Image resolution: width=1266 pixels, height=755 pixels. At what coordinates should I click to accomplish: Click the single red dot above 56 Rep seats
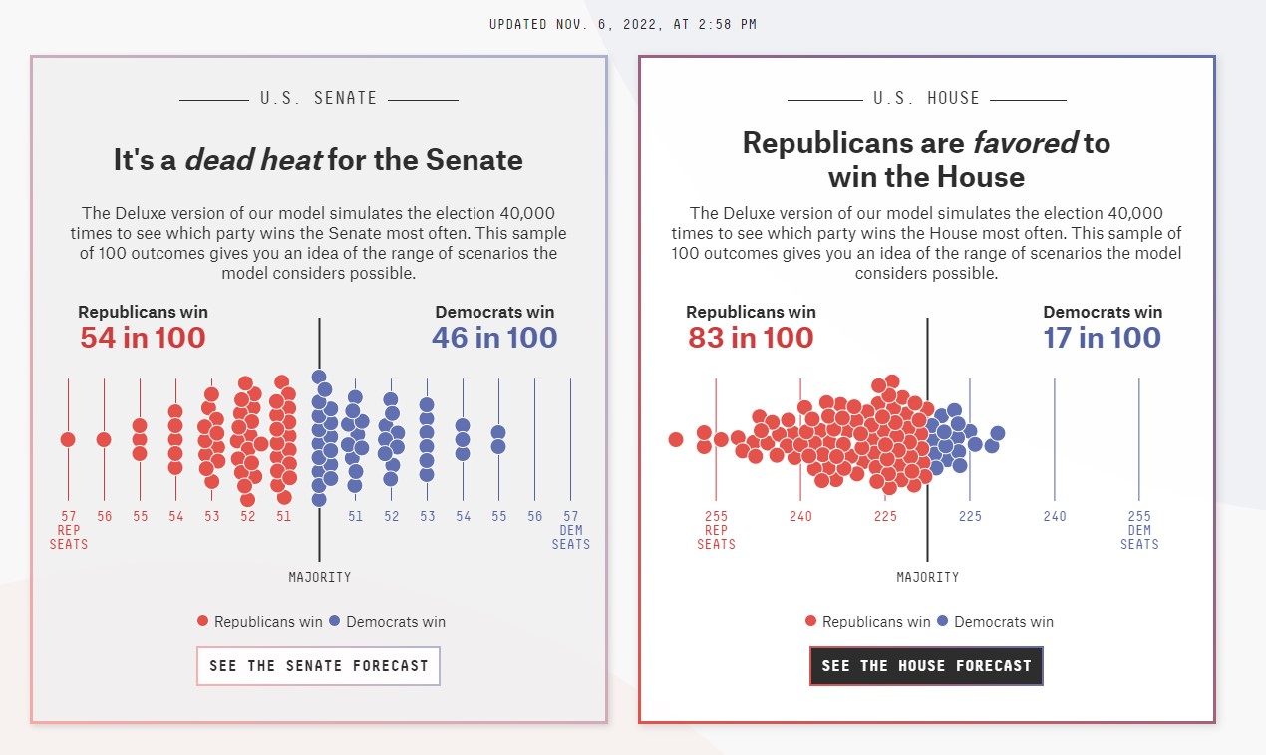tap(104, 439)
